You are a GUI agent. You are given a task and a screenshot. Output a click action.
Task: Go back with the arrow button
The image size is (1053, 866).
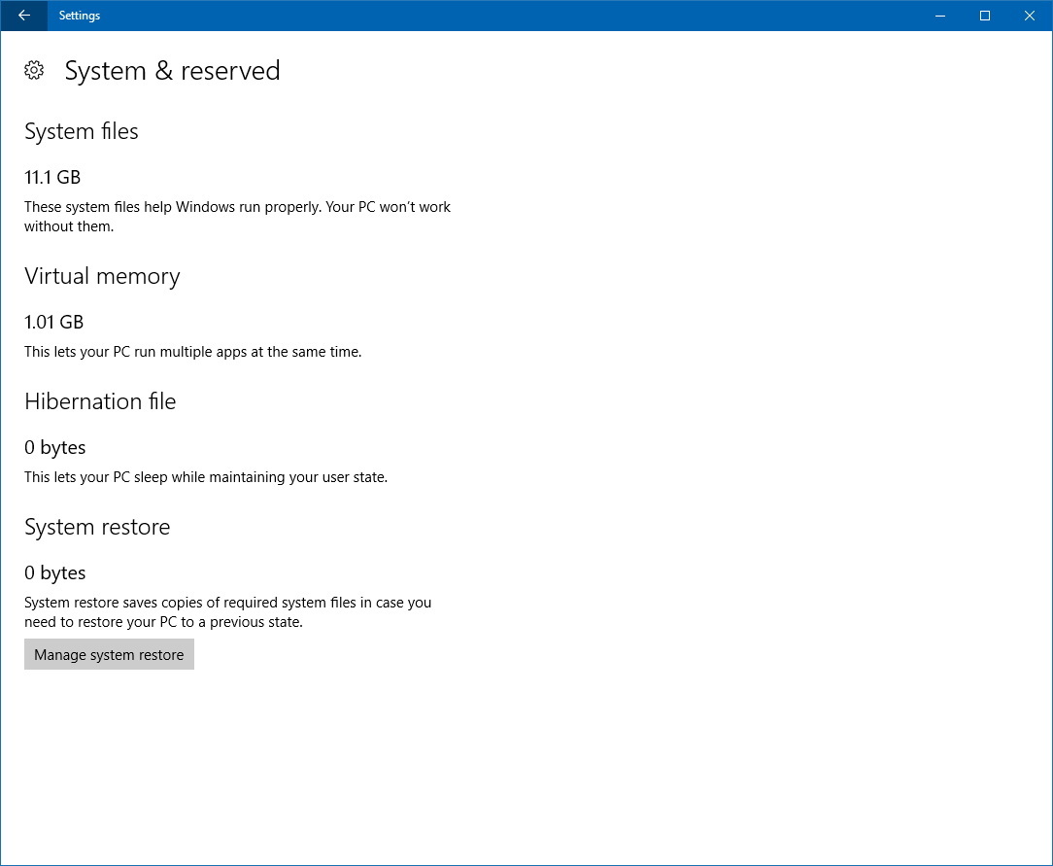click(24, 16)
